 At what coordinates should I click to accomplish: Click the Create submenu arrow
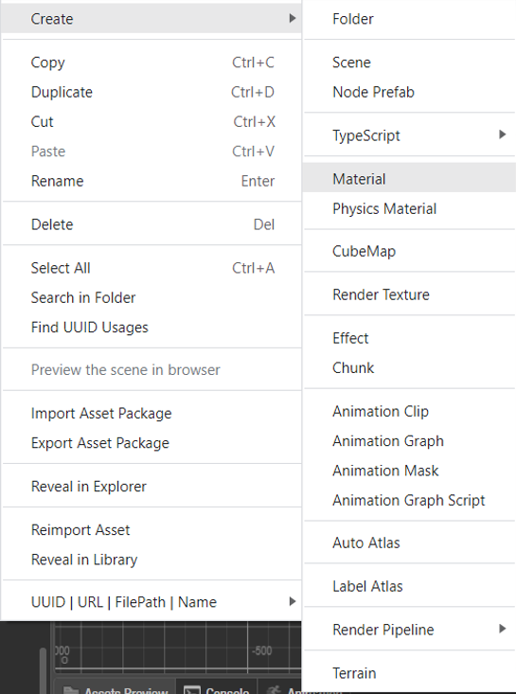292,18
